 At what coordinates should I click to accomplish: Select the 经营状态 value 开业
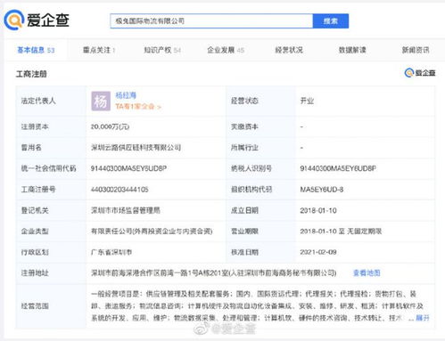[307, 101]
